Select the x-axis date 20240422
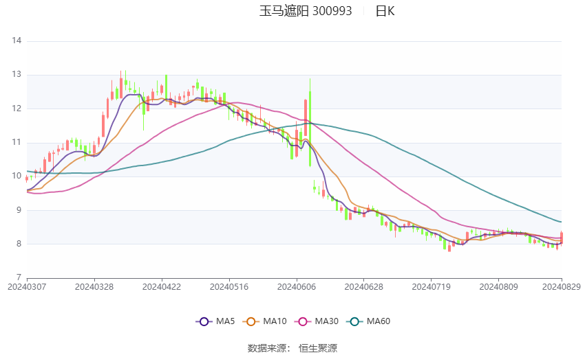Image resolution: width=585 pixels, height=355 pixels. coord(162,287)
